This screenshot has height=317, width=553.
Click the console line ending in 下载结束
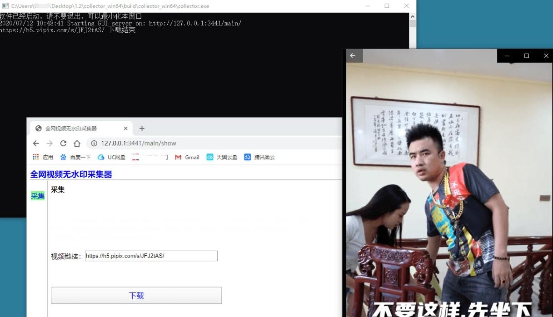pyautogui.click(x=68, y=30)
